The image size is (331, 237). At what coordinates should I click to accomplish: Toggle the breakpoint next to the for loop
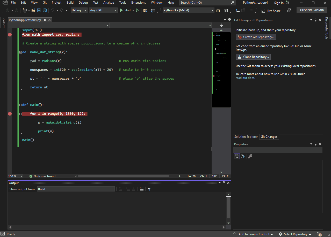click(x=10, y=114)
